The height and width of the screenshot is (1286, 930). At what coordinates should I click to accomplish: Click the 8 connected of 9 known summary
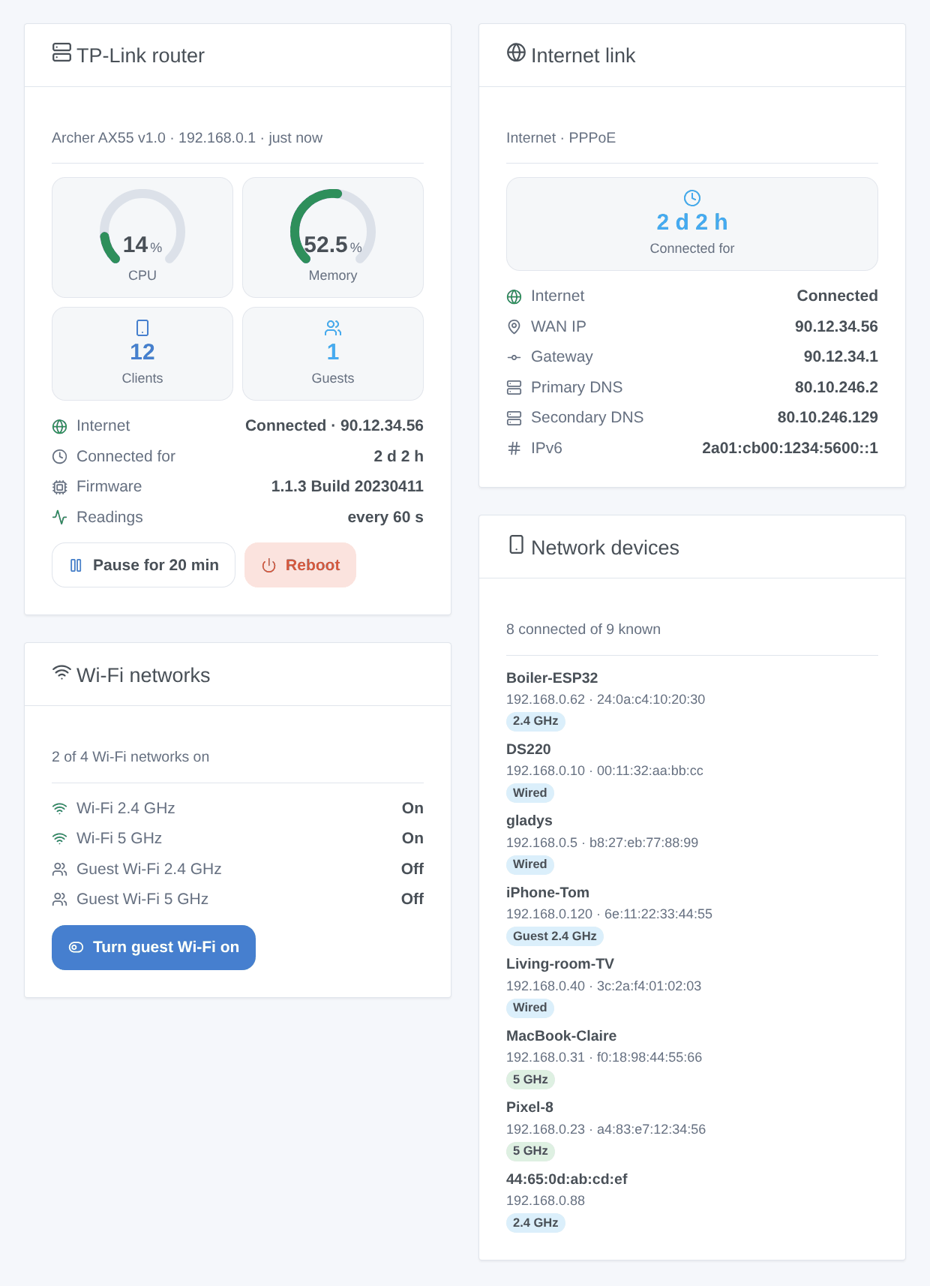point(583,629)
